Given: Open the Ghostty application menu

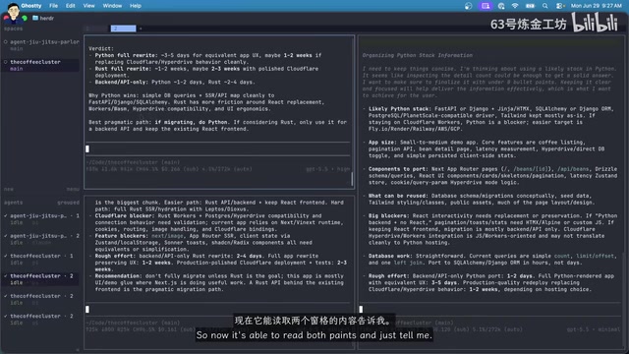Looking at the screenshot, I should click(31, 6).
